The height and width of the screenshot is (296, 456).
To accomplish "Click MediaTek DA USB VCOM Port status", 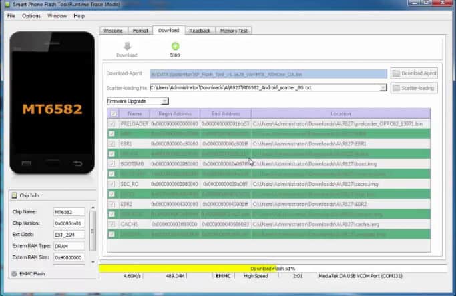I will coord(361,276).
